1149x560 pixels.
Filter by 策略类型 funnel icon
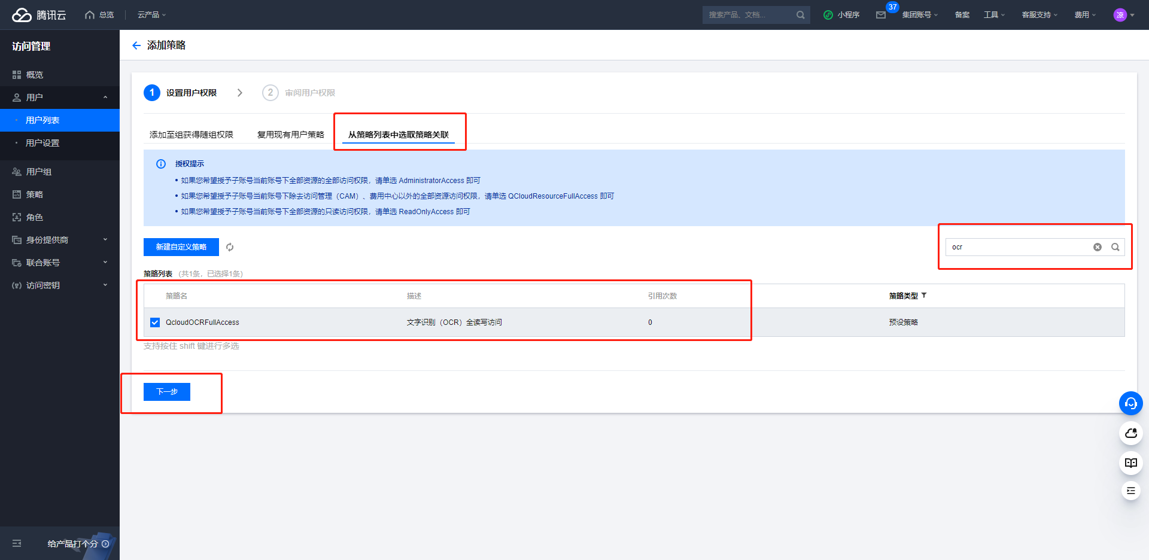pos(924,296)
